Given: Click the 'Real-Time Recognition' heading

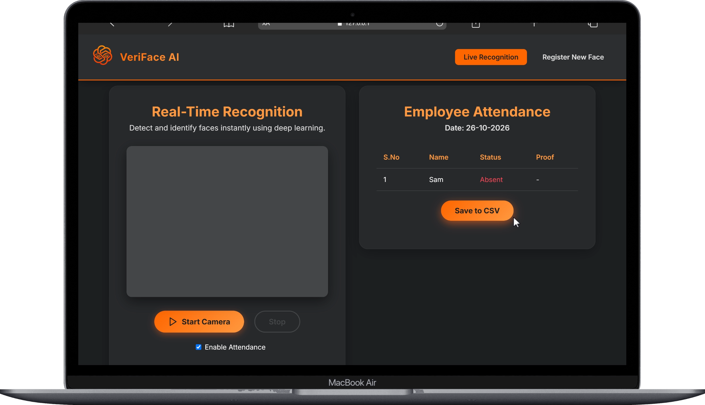Looking at the screenshot, I should pos(227,112).
